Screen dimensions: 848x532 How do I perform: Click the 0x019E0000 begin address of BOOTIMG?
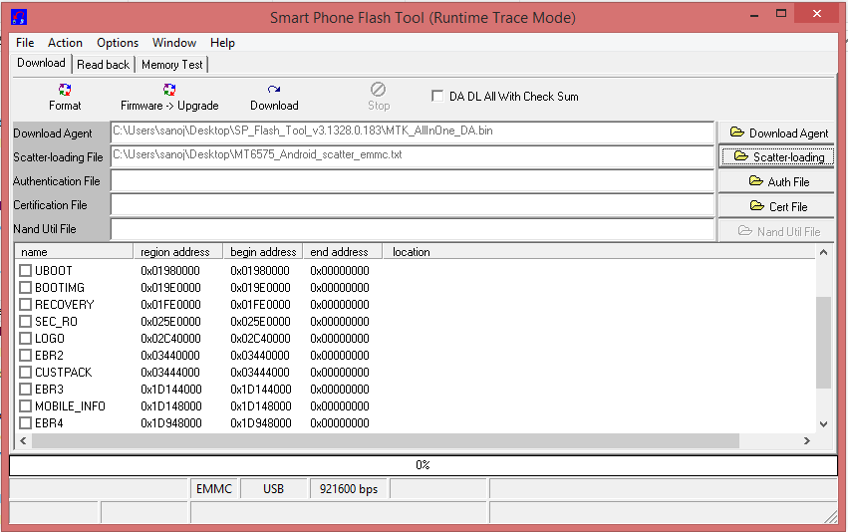click(x=261, y=288)
